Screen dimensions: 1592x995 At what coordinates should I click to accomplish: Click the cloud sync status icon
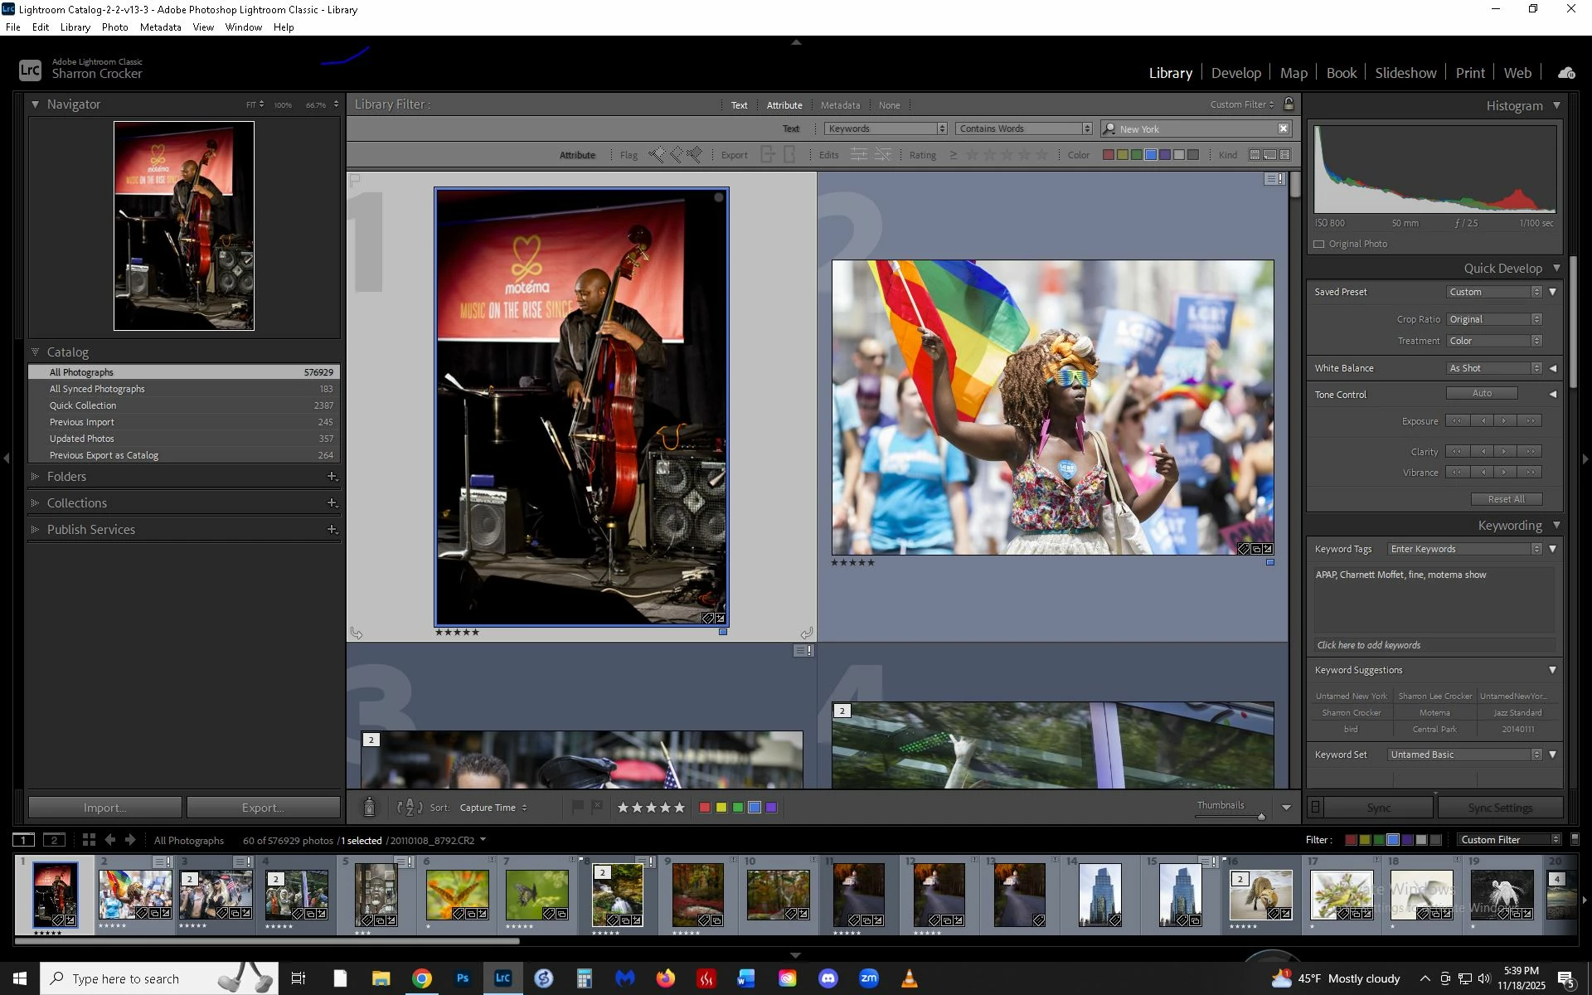1566,73
